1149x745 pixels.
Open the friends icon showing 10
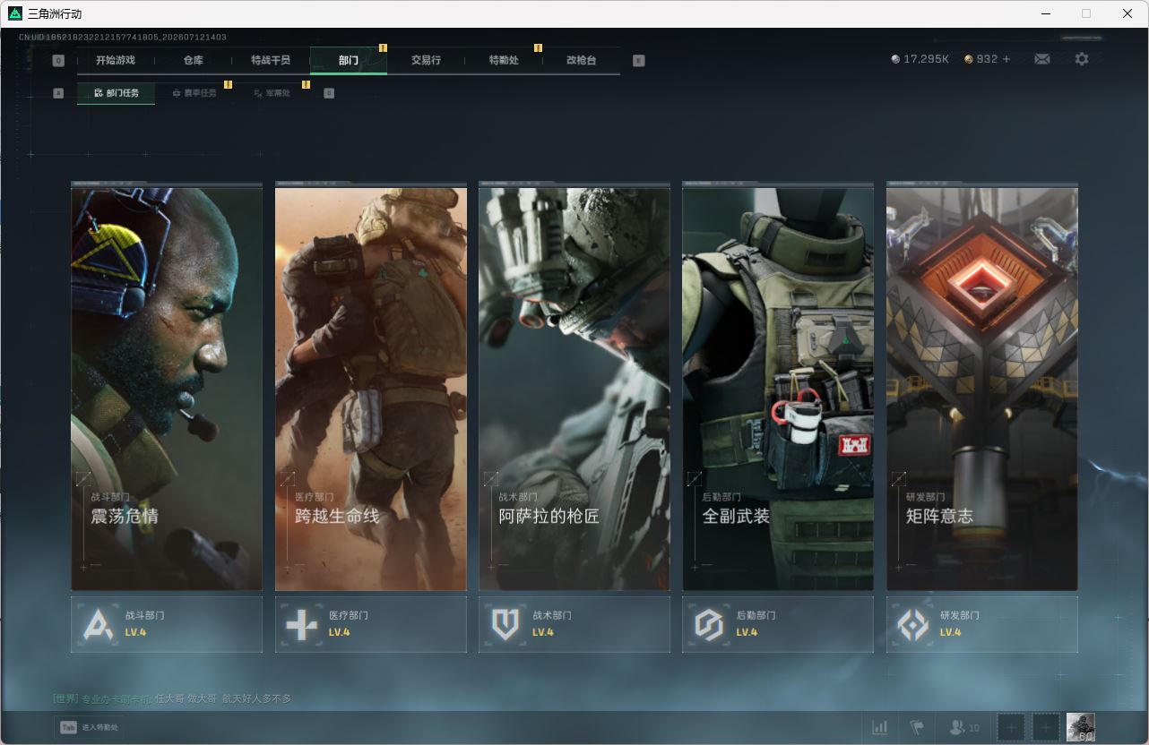point(964,727)
